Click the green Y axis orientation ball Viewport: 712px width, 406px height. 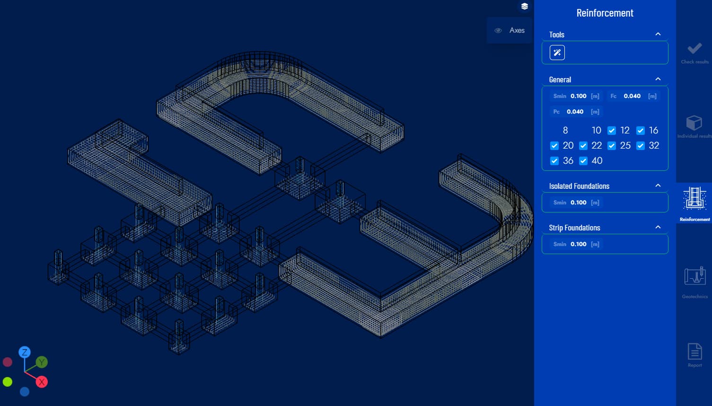coord(42,362)
